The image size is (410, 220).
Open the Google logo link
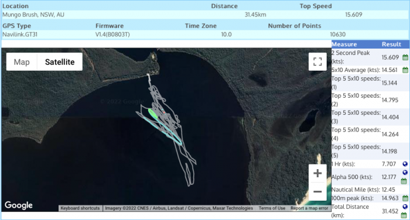coord(19,205)
